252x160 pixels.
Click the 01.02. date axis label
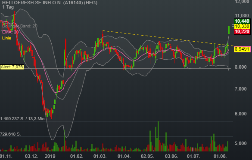coord(77,156)
